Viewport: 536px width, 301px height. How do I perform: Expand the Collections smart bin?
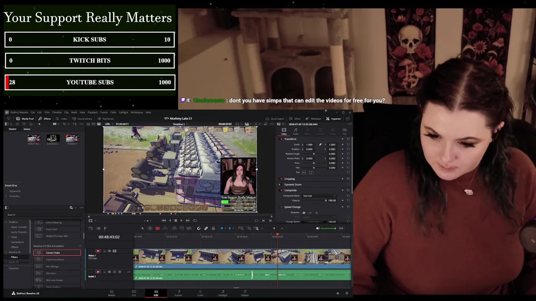(7, 196)
